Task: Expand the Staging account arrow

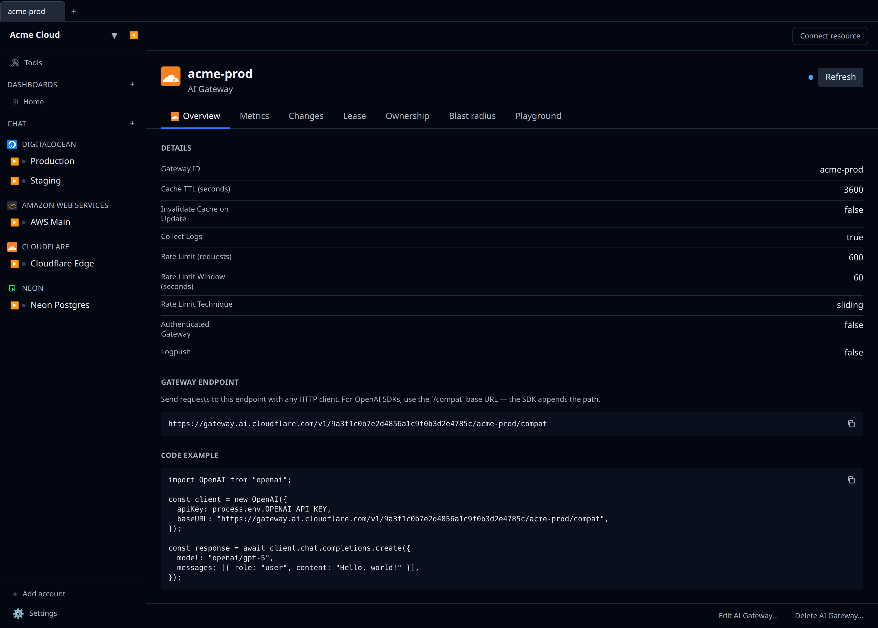Action: tap(14, 180)
